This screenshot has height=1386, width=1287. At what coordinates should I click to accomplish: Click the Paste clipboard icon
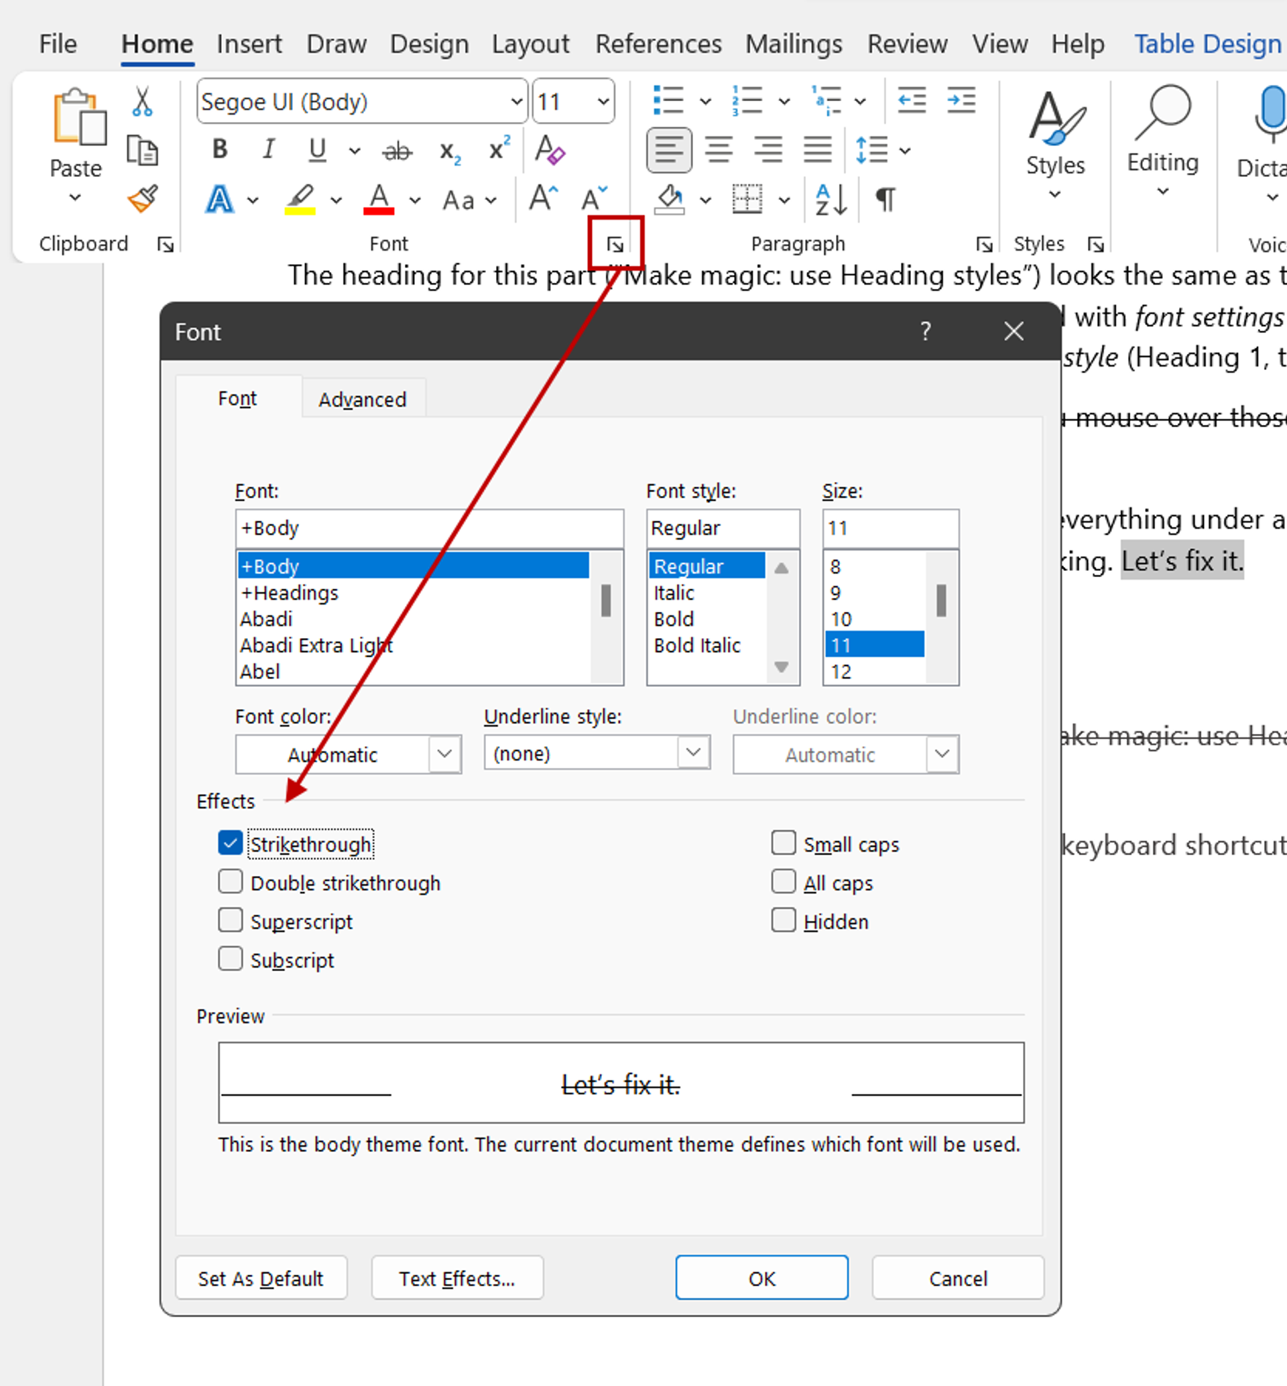click(x=78, y=117)
